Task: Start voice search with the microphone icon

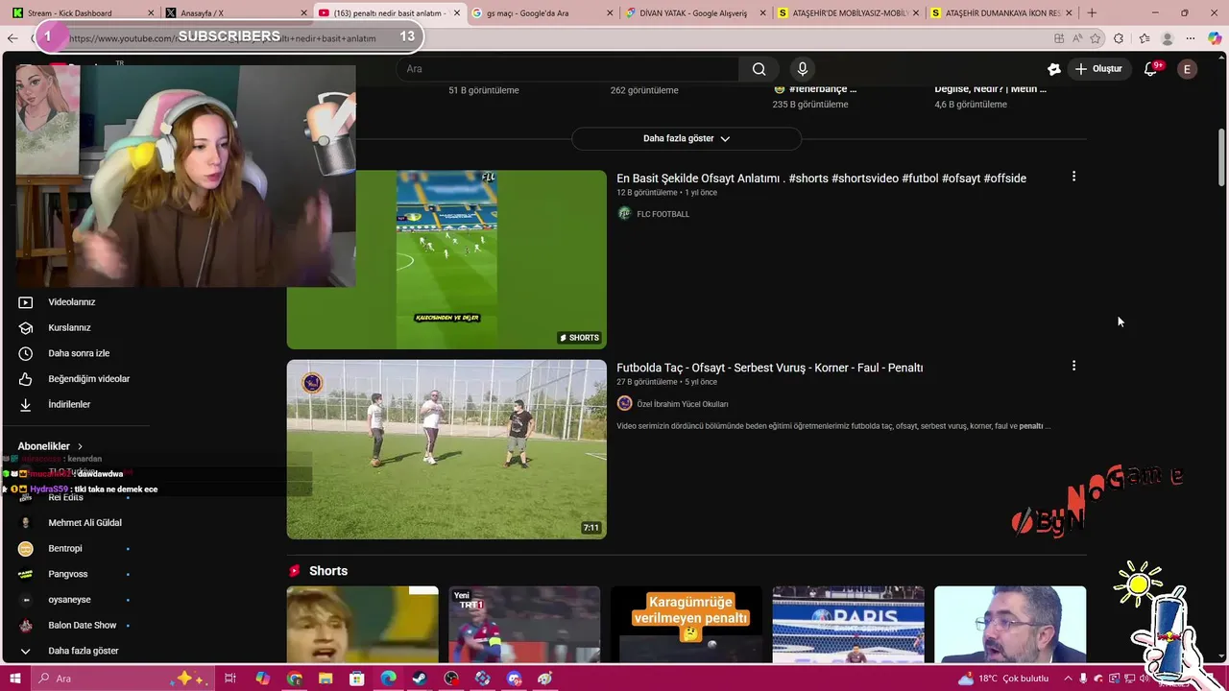Action: point(803,69)
